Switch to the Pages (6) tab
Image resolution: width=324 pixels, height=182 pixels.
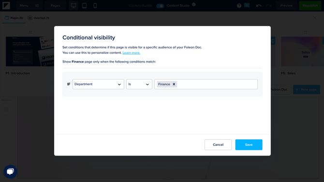tap(14, 18)
